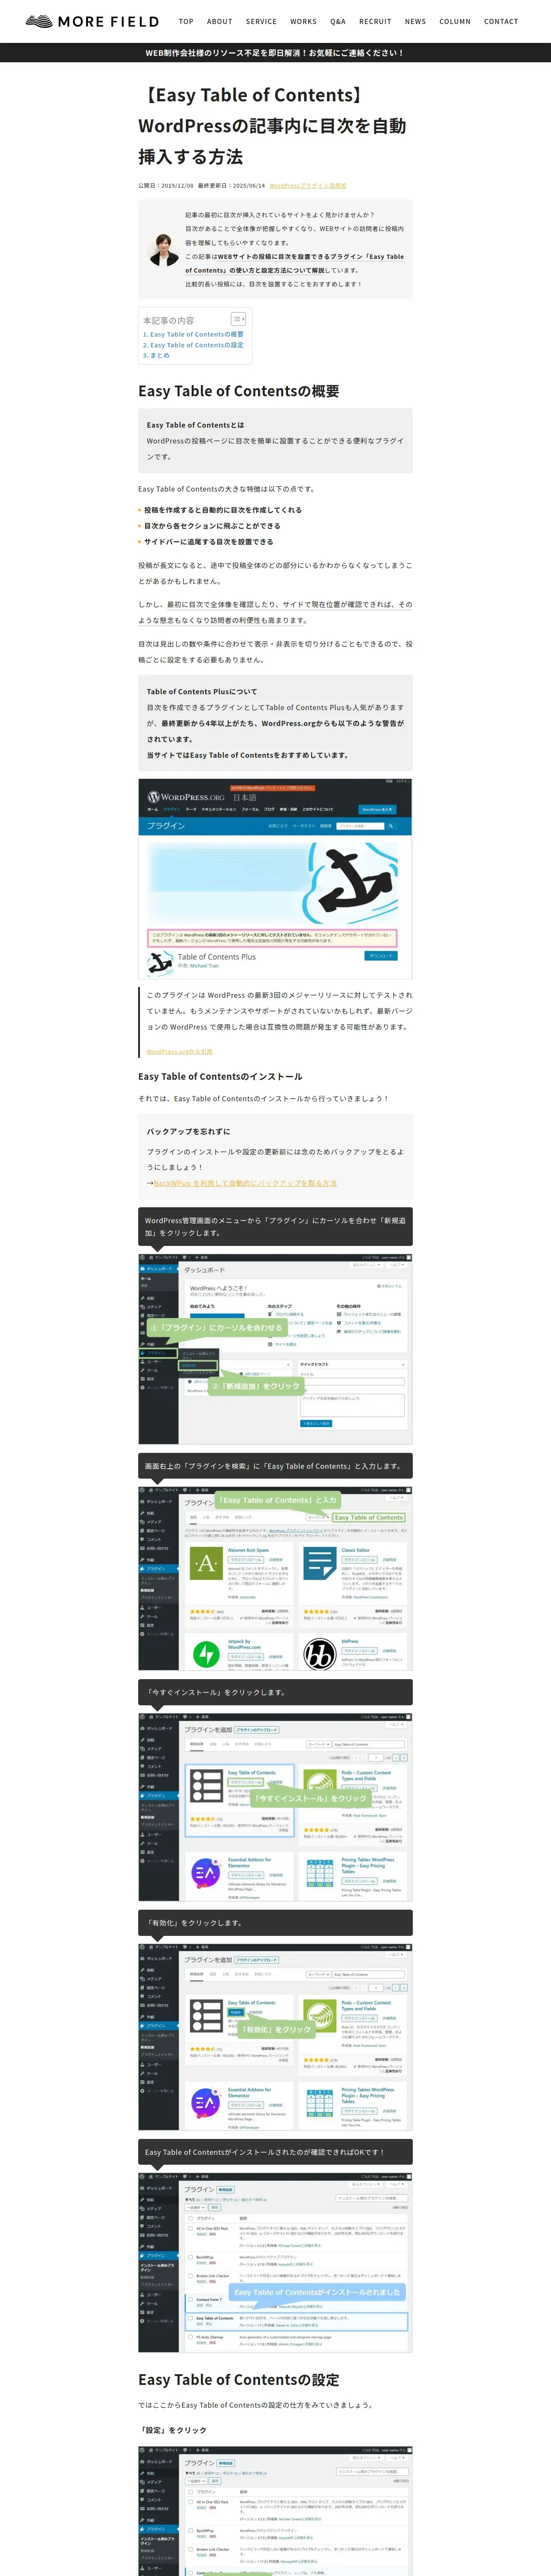The image size is (551, 2576).
Task: Jump to '1. Easy Table of Contentsの概要'
Action: 193,335
